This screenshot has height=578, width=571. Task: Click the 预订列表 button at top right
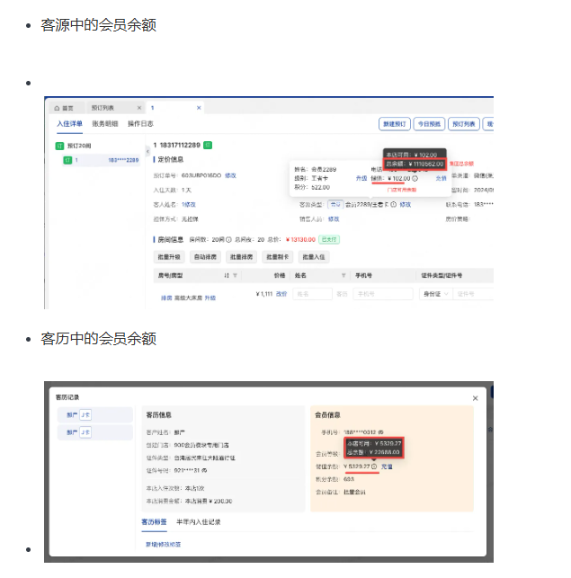point(464,124)
